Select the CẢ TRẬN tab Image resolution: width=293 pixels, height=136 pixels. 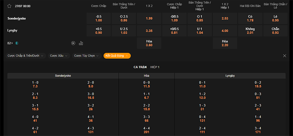(140, 67)
